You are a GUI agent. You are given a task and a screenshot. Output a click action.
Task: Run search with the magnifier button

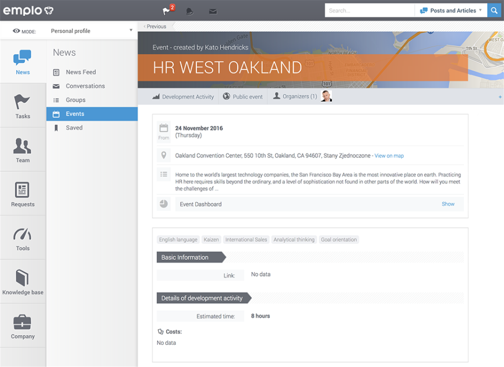tap(494, 10)
